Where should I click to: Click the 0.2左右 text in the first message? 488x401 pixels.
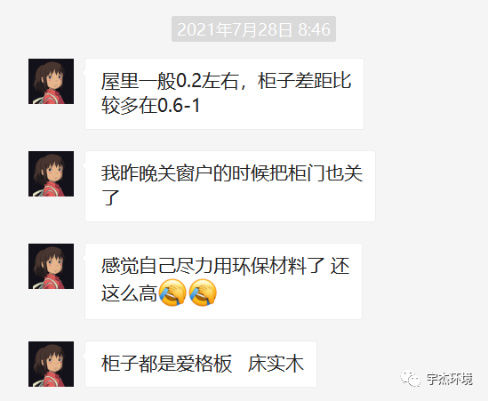[x=208, y=81]
